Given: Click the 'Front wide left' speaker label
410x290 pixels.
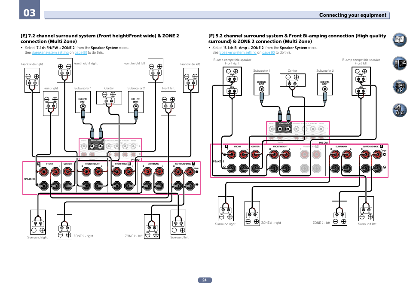Looking at the screenshot, I should [x=190, y=64].
